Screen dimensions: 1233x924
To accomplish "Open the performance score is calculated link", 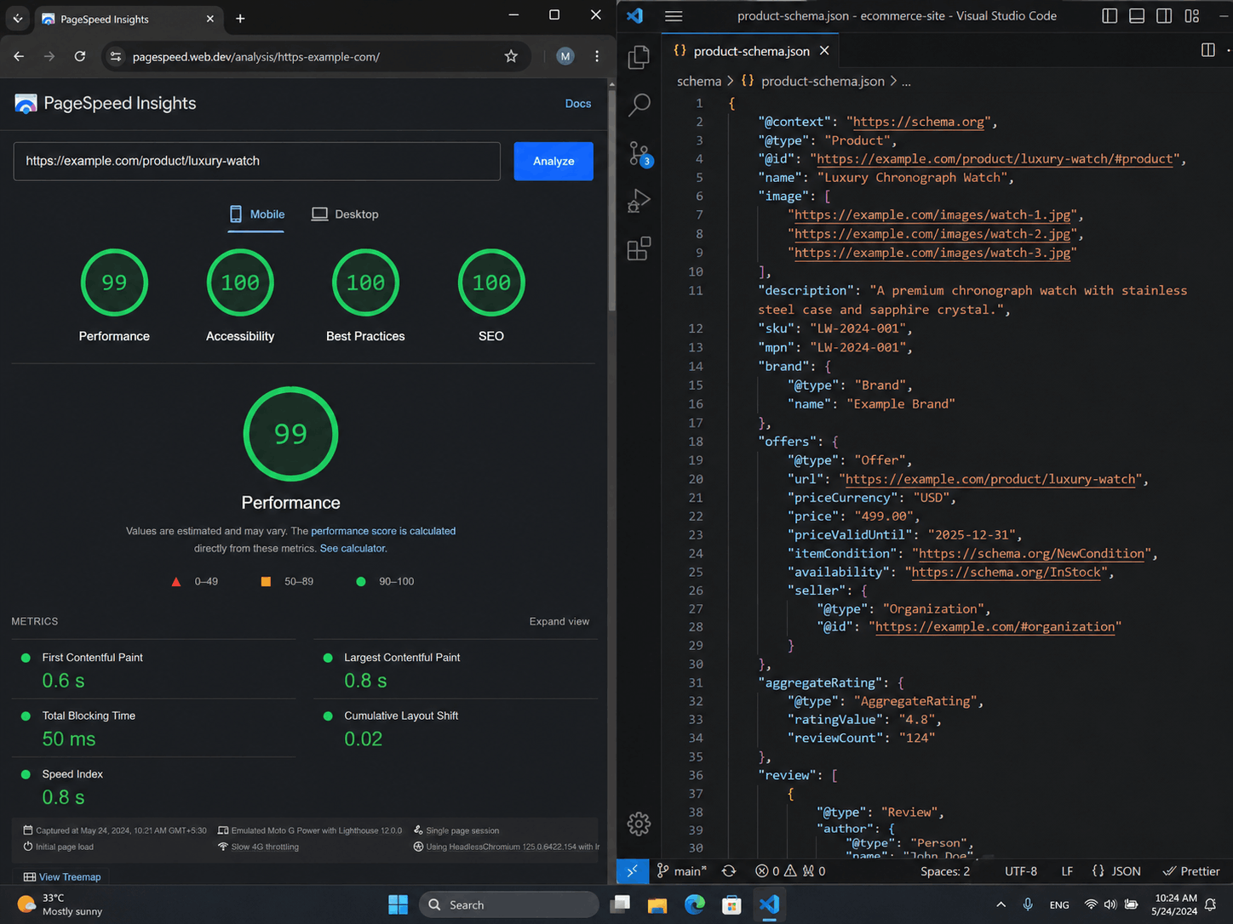I will [383, 531].
